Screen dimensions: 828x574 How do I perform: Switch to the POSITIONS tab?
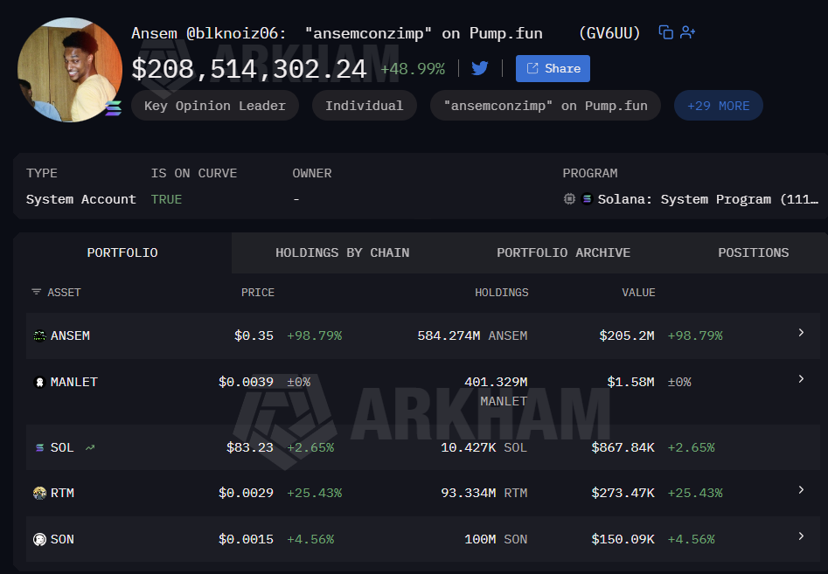[x=753, y=252]
